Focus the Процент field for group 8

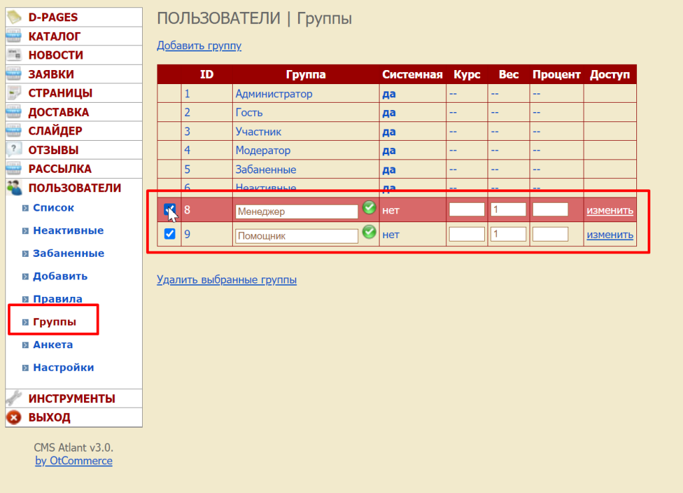pyautogui.click(x=550, y=209)
